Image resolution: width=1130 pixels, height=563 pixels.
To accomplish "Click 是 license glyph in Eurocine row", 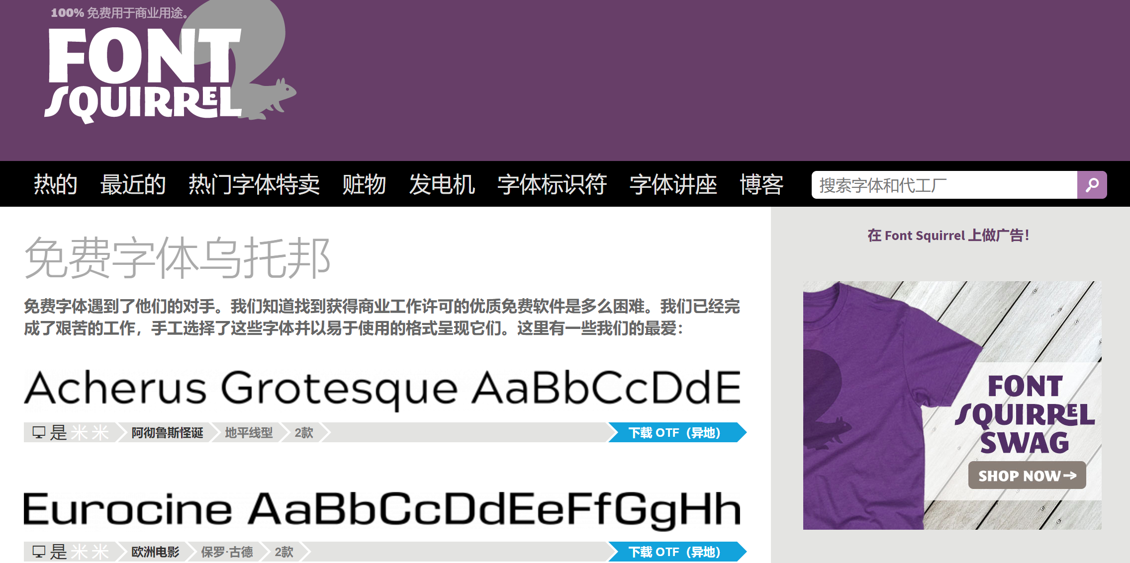I will (x=59, y=552).
